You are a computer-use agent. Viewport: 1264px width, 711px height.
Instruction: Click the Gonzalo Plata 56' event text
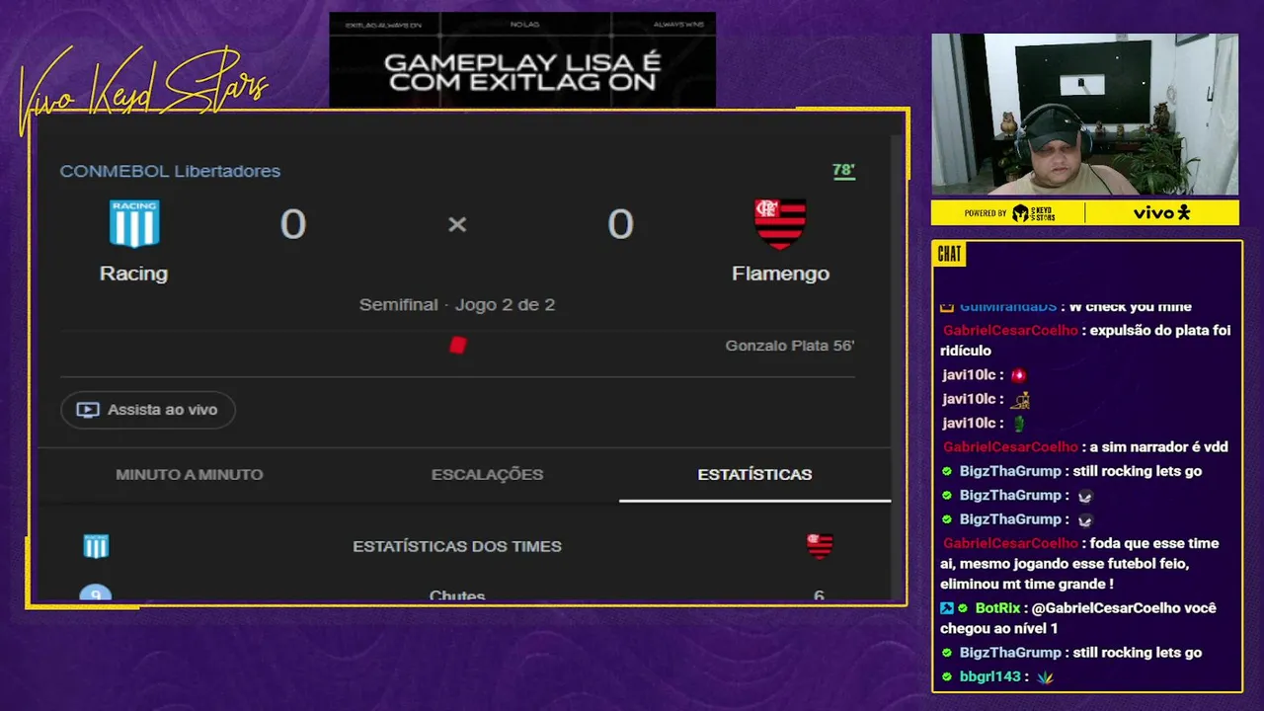click(x=790, y=346)
